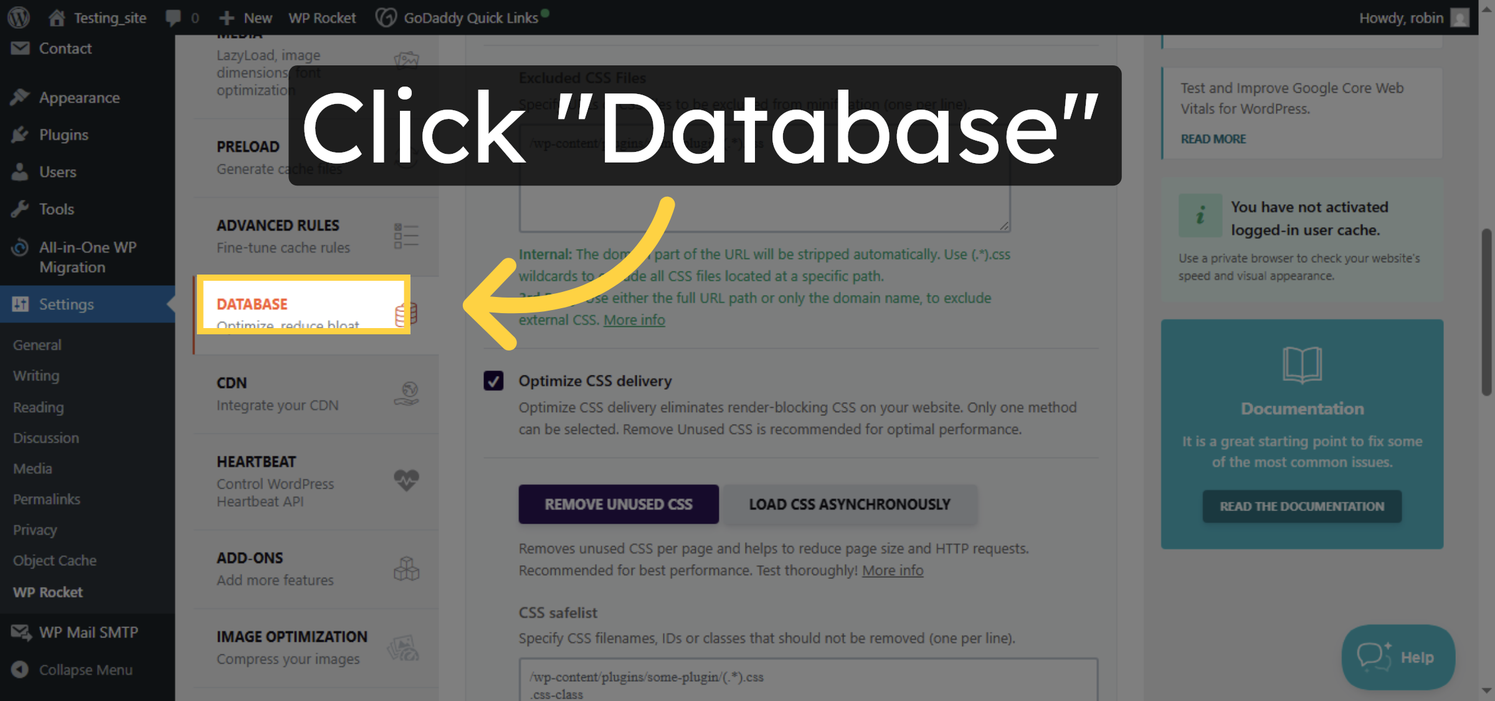Open the More info link under unused CSS
1495x701 pixels.
pyautogui.click(x=893, y=570)
